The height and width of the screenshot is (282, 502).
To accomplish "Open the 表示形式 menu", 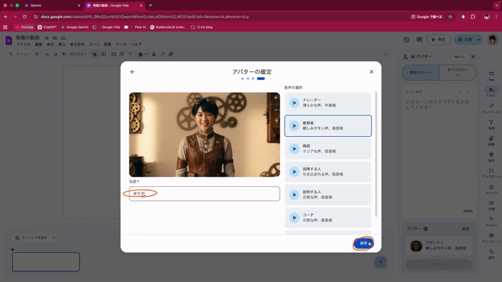I will tap(77, 44).
